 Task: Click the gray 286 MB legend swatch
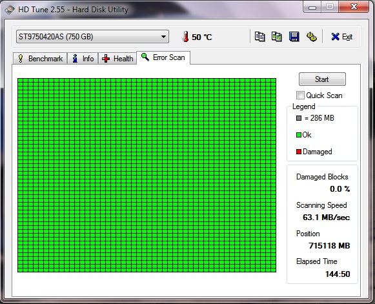(299, 118)
